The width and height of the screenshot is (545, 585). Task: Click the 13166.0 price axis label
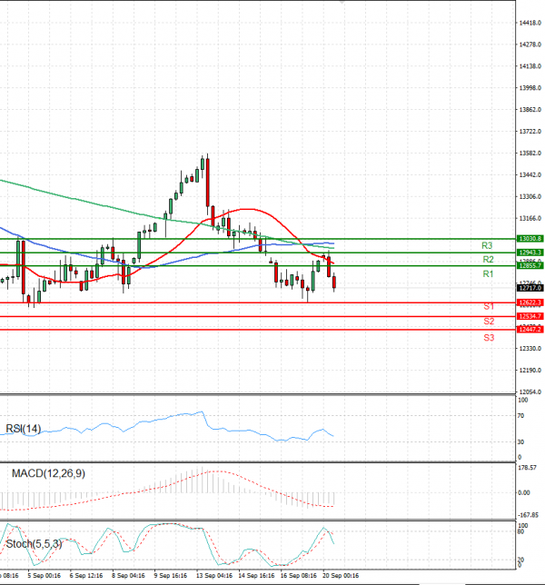tap(530, 218)
